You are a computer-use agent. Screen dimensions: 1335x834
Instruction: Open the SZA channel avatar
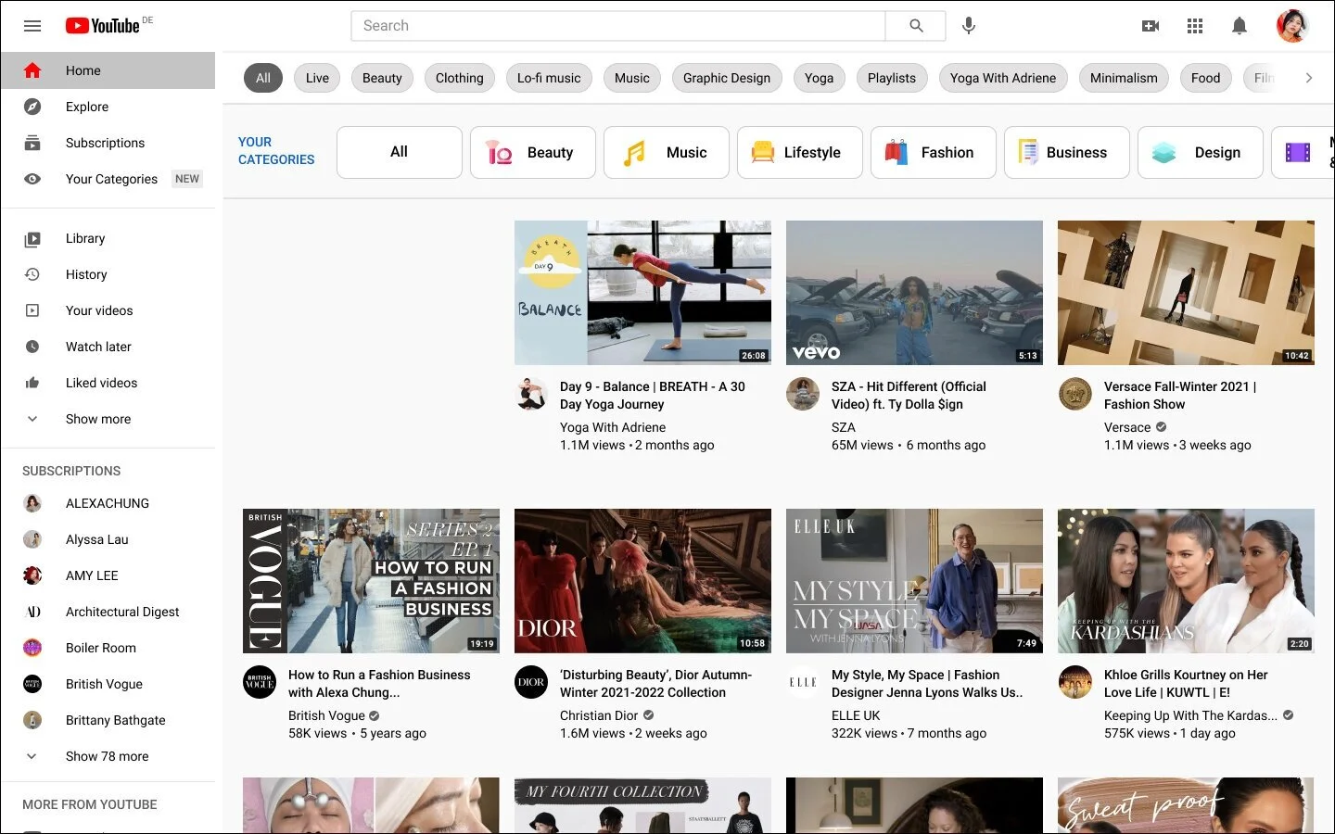(803, 394)
